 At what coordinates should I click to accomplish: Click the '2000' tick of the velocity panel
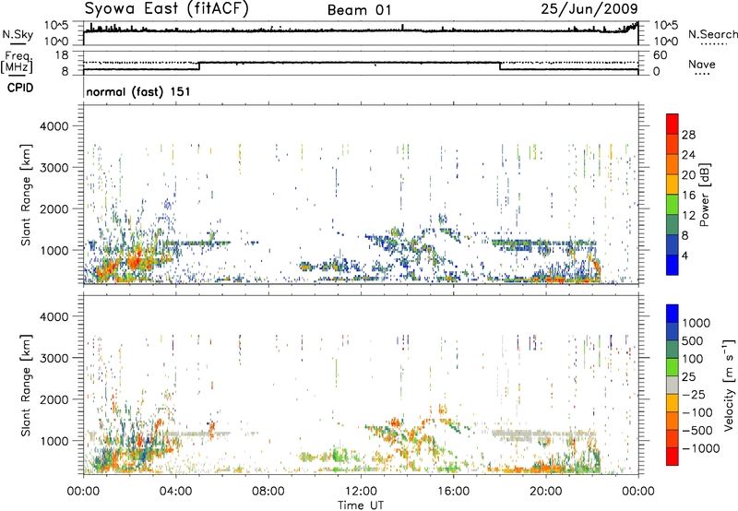tap(54, 399)
